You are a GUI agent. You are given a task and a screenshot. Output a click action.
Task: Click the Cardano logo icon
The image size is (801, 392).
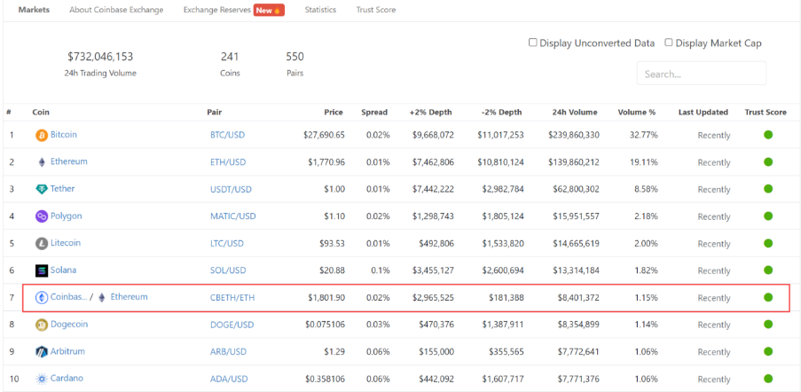(42, 379)
